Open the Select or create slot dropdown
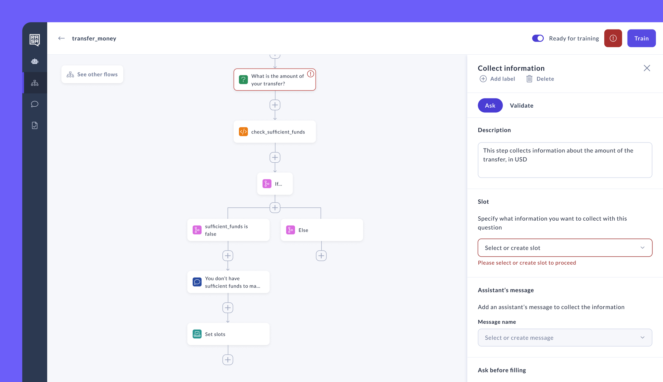The width and height of the screenshot is (663, 382). tap(565, 248)
